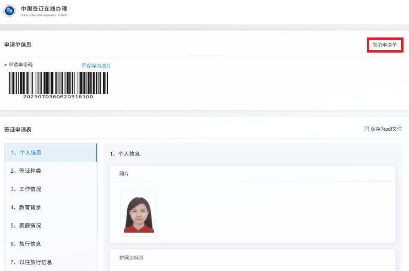The image size is (409, 271).
Task: Click the 中国签证在线办理 site title
Action: 44,9
